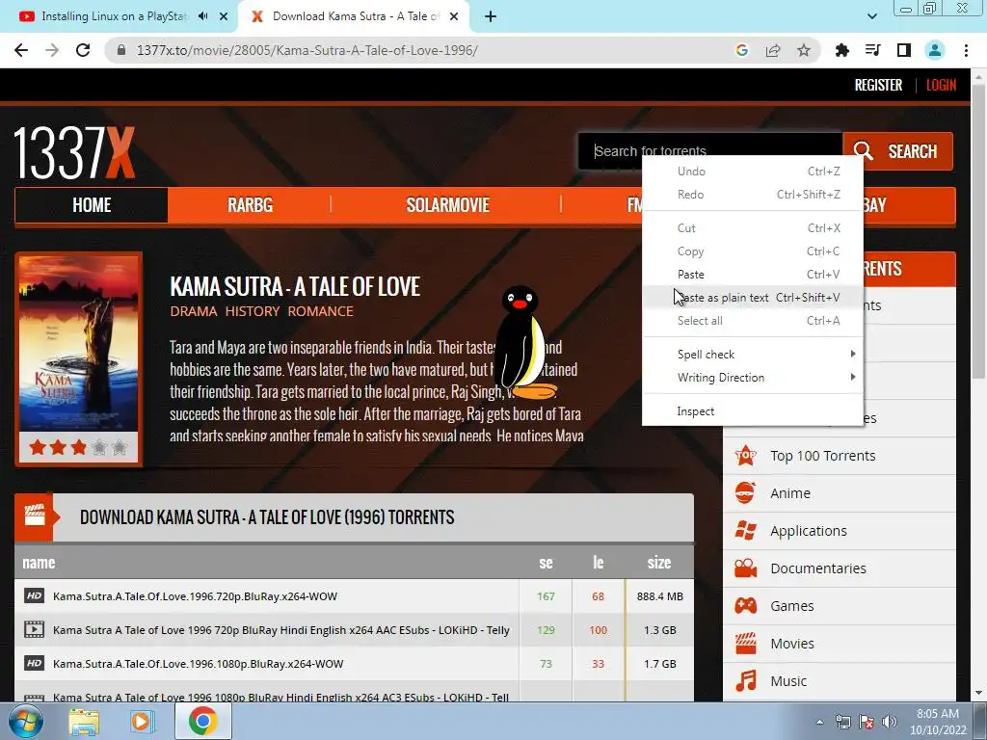The width and height of the screenshot is (987, 740).
Task: Toggle the browser side panel icon
Action: coord(904,50)
